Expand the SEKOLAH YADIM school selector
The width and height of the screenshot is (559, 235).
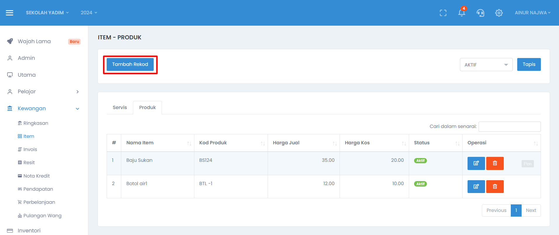click(47, 13)
